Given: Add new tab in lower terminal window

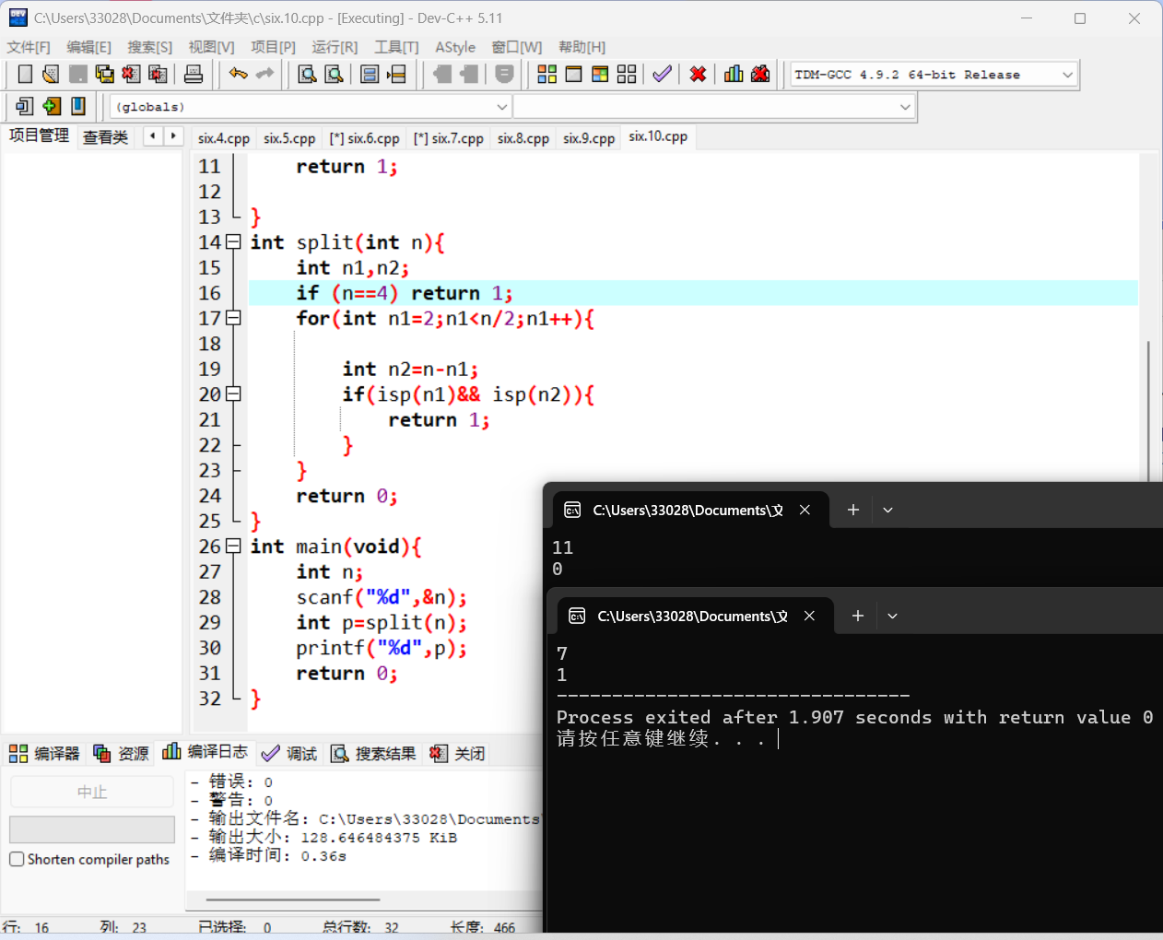Looking at the screenshot, I should [858, 616].
